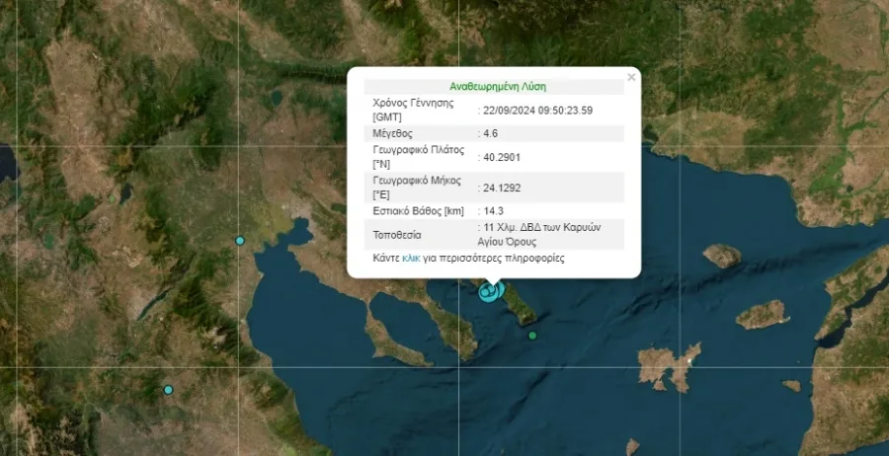Click the 'Χρόνος Γέννησης [GMT]' label
Screen dimensions: 889x456
[x=412, y=110]
